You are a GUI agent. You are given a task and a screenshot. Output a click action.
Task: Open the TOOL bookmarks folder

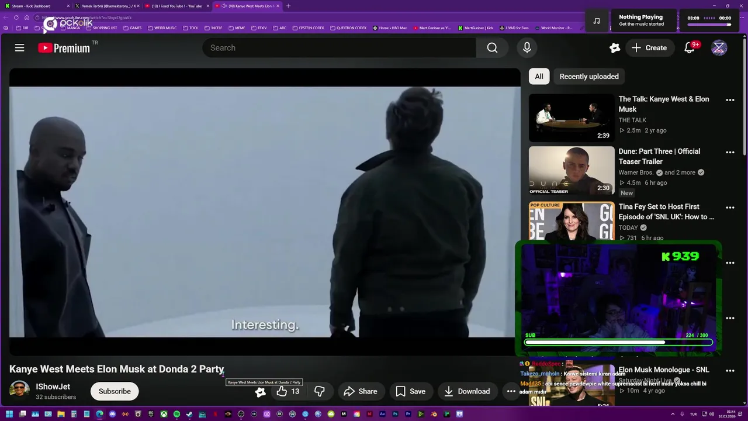[x=191, y=28]
